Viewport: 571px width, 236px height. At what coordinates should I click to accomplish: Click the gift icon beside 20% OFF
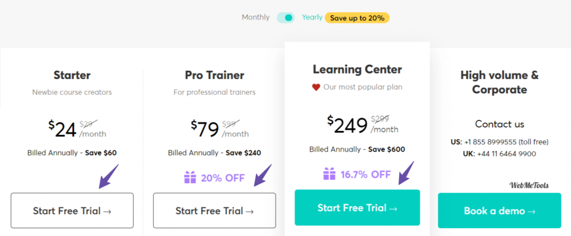tap(190, 178)
